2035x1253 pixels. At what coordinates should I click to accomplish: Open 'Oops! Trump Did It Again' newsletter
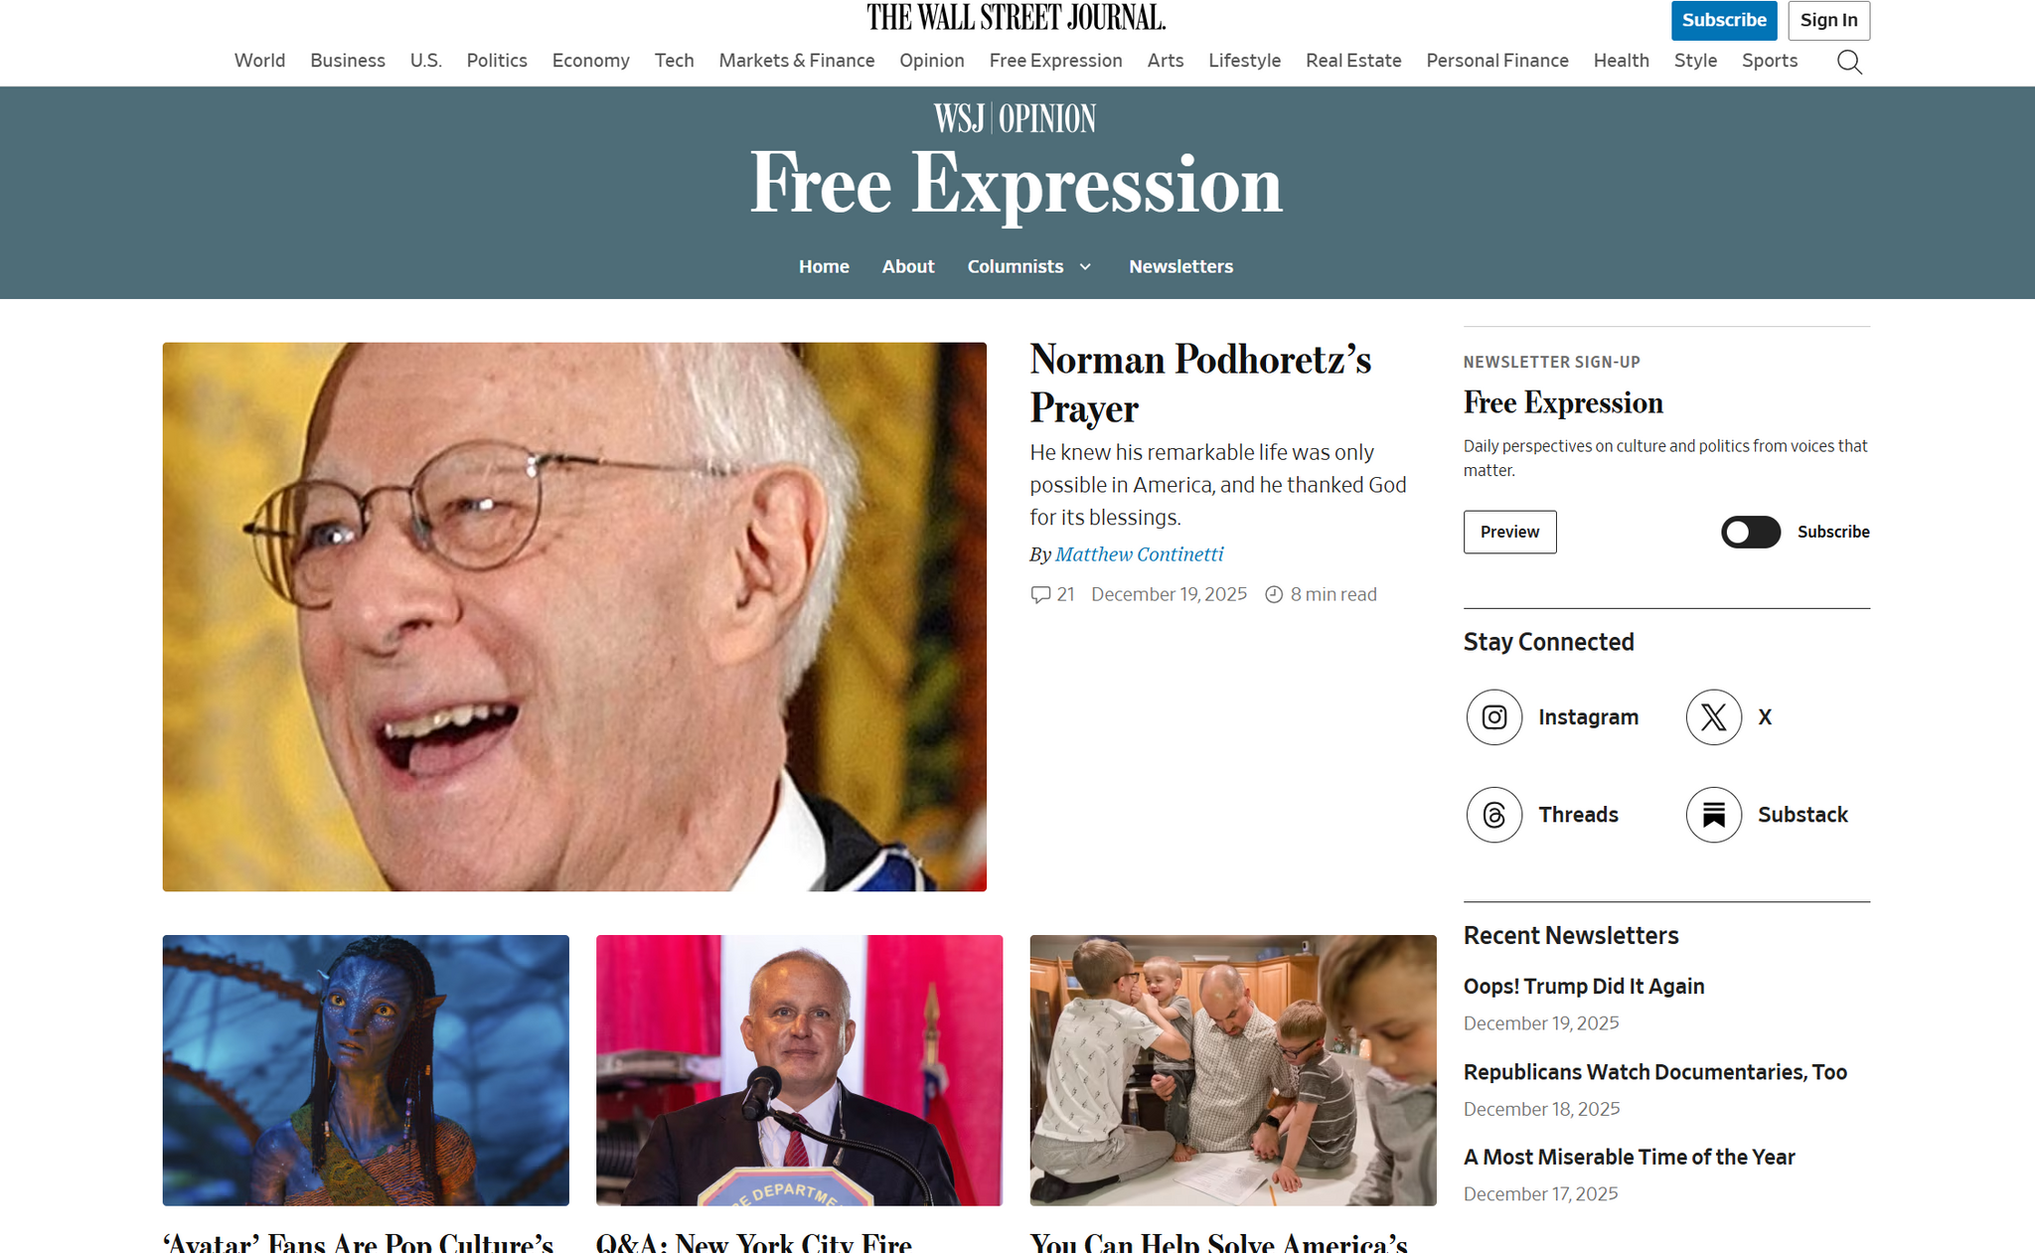click(1584, 986)
